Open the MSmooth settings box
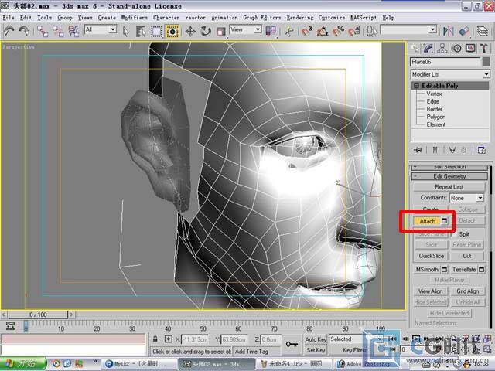495x371 pixels. [445, 270]
